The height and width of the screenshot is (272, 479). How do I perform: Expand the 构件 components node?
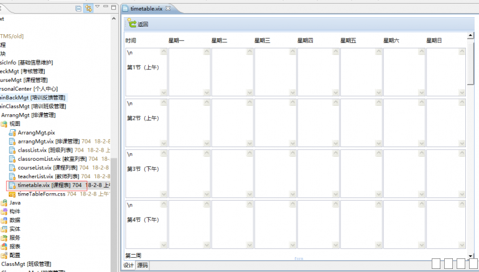click(x=15, y=211)
